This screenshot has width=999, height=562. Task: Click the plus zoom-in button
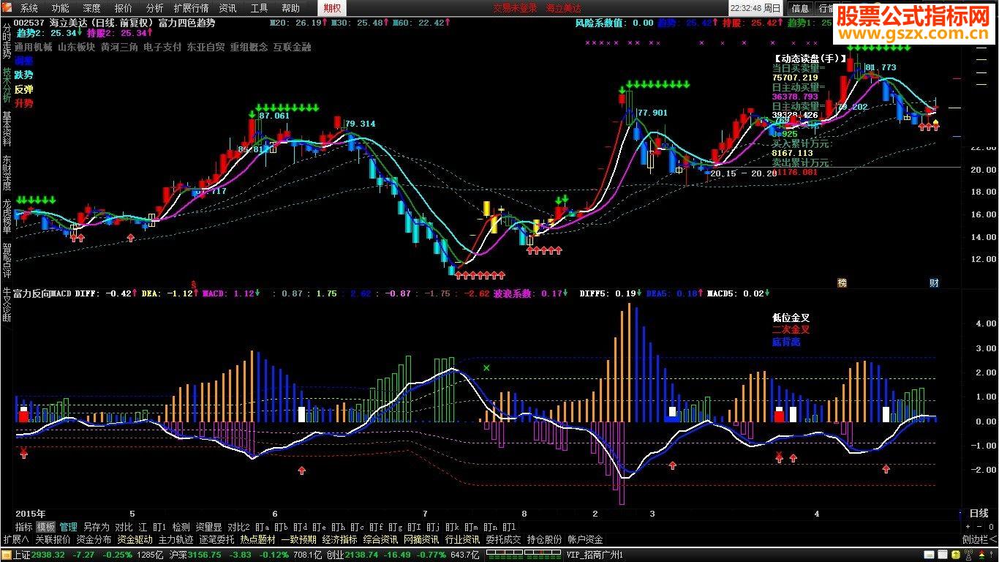click(968, 527)
